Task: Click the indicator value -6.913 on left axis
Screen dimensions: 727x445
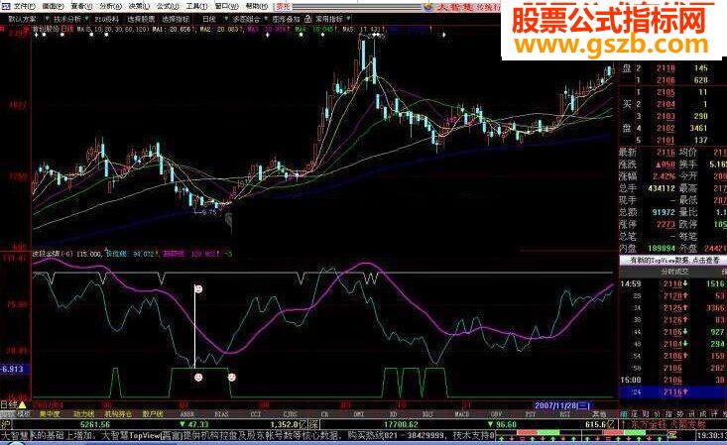Action: click(12, 370)
